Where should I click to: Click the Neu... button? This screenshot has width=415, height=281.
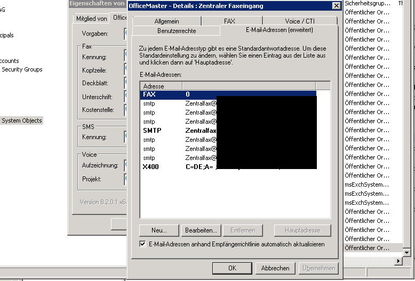coord(158,230)
